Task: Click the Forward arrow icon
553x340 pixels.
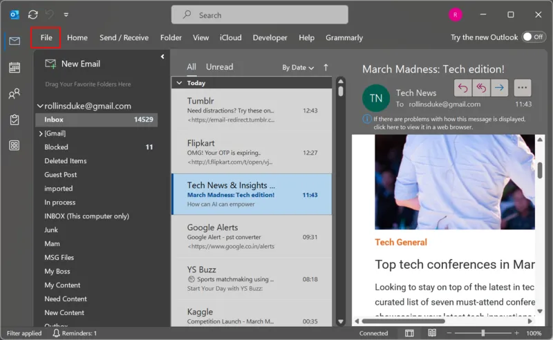Action: tap(499, 88)
